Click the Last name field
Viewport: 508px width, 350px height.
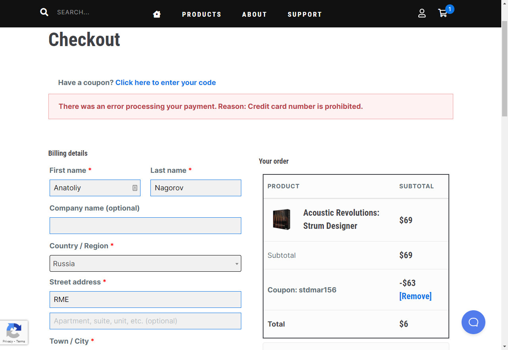(x=196, y=188)
